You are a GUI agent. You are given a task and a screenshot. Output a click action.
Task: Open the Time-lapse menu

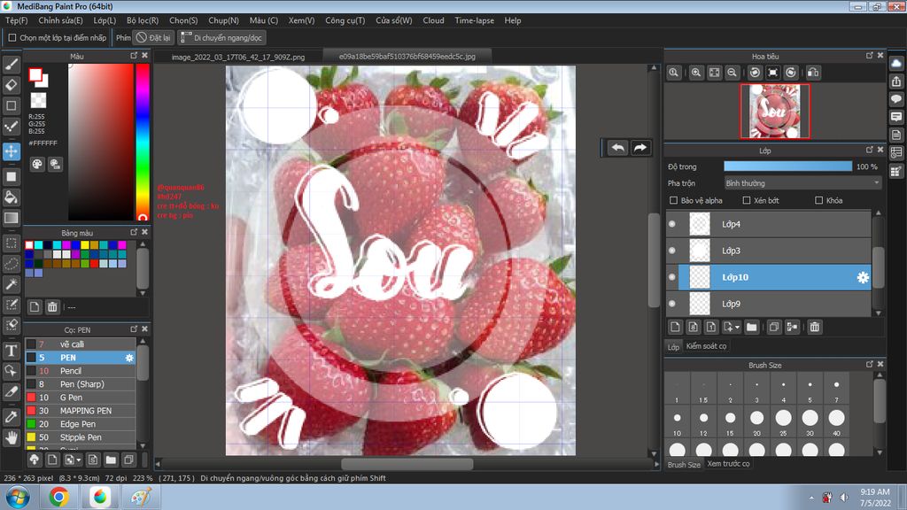475,20
